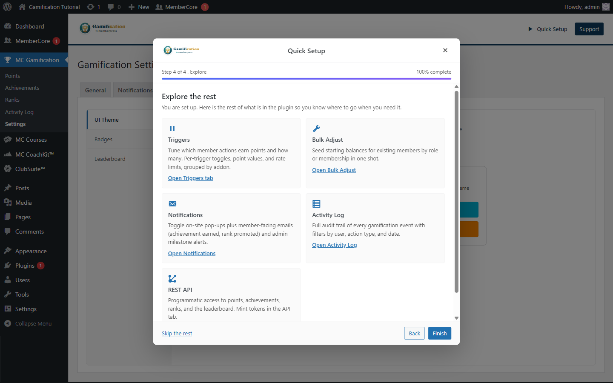Open the comments bubble icon in admin bar
613x383 pixels.
[111, 7]
